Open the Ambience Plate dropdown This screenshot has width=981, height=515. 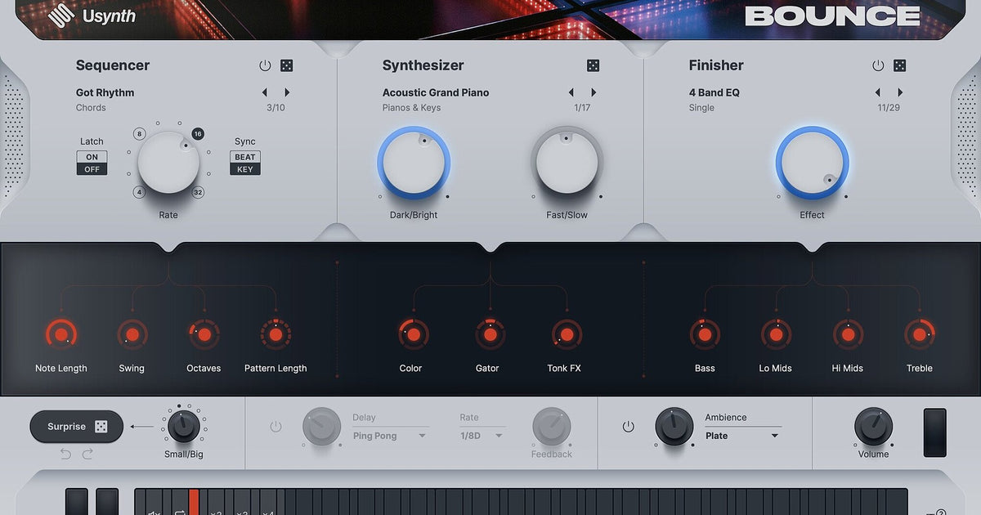742,436
